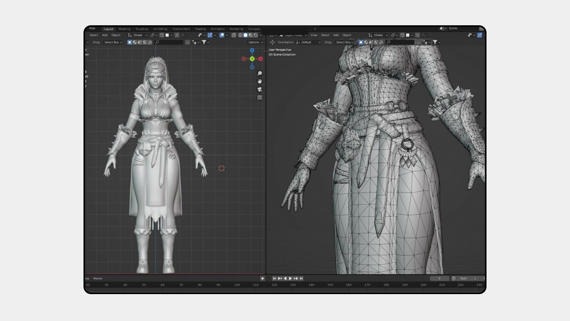Open the Global transform orientation dropdown in left viewport
The image size is (570, 321).
pyautogui.click(x=138, y=35)
